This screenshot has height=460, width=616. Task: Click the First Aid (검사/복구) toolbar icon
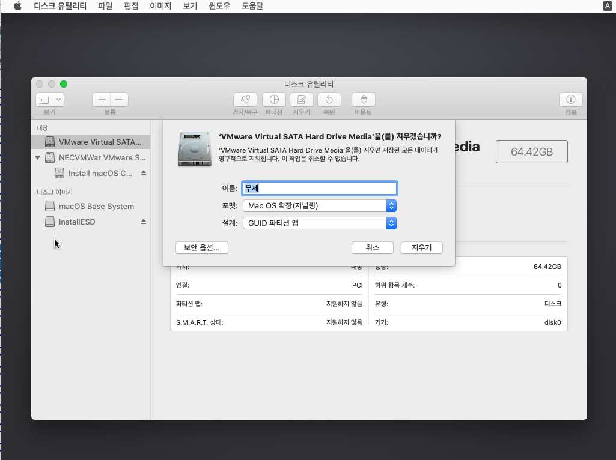click(245, 100)
